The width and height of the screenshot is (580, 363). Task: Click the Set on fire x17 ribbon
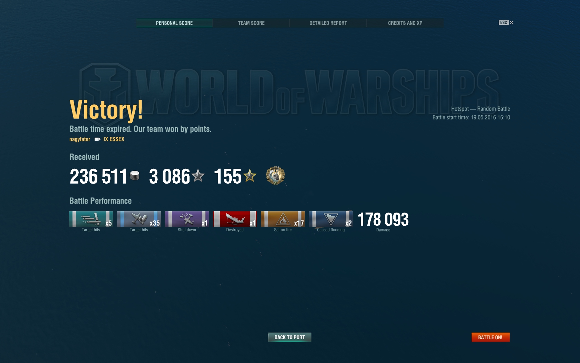283,219
